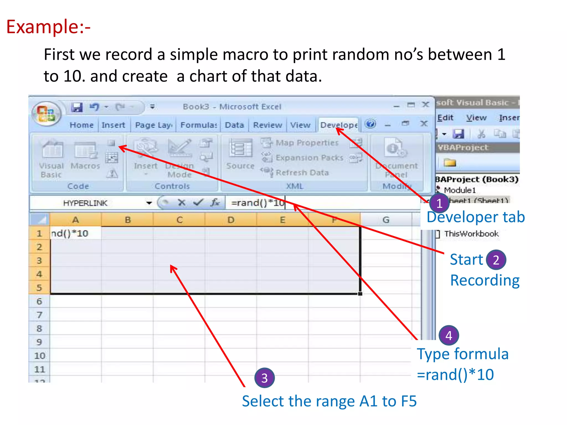Viewport: 567px width, 425px height.
Task: Select ThisWorkbook in project tree
Action: pos(471,234)
